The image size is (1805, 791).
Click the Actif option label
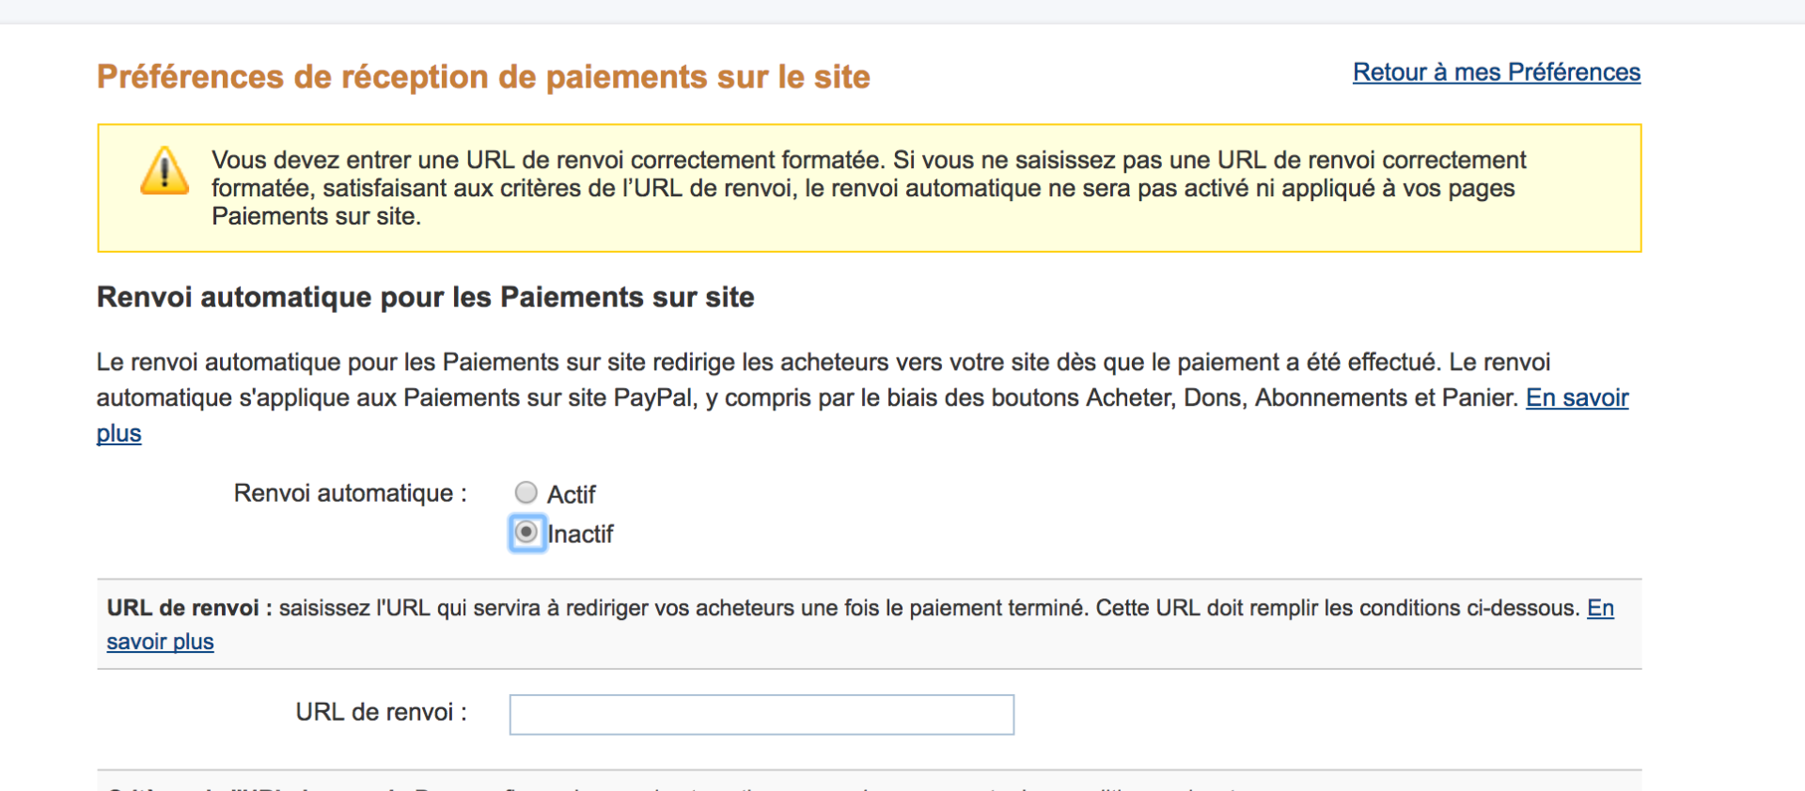572,494
